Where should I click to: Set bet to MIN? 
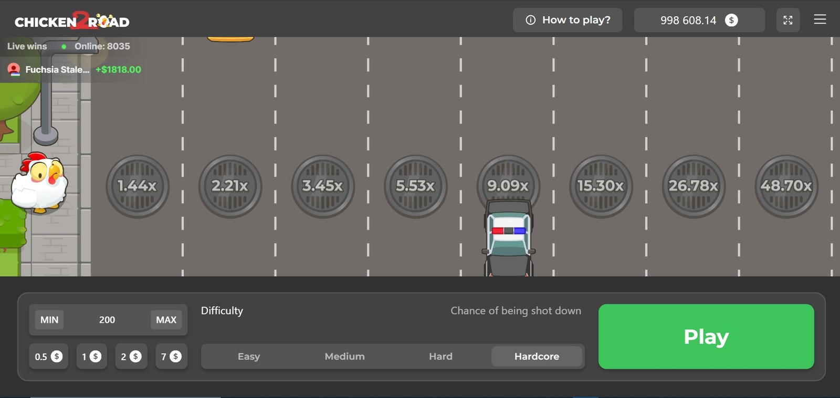(x=49, y=320)
